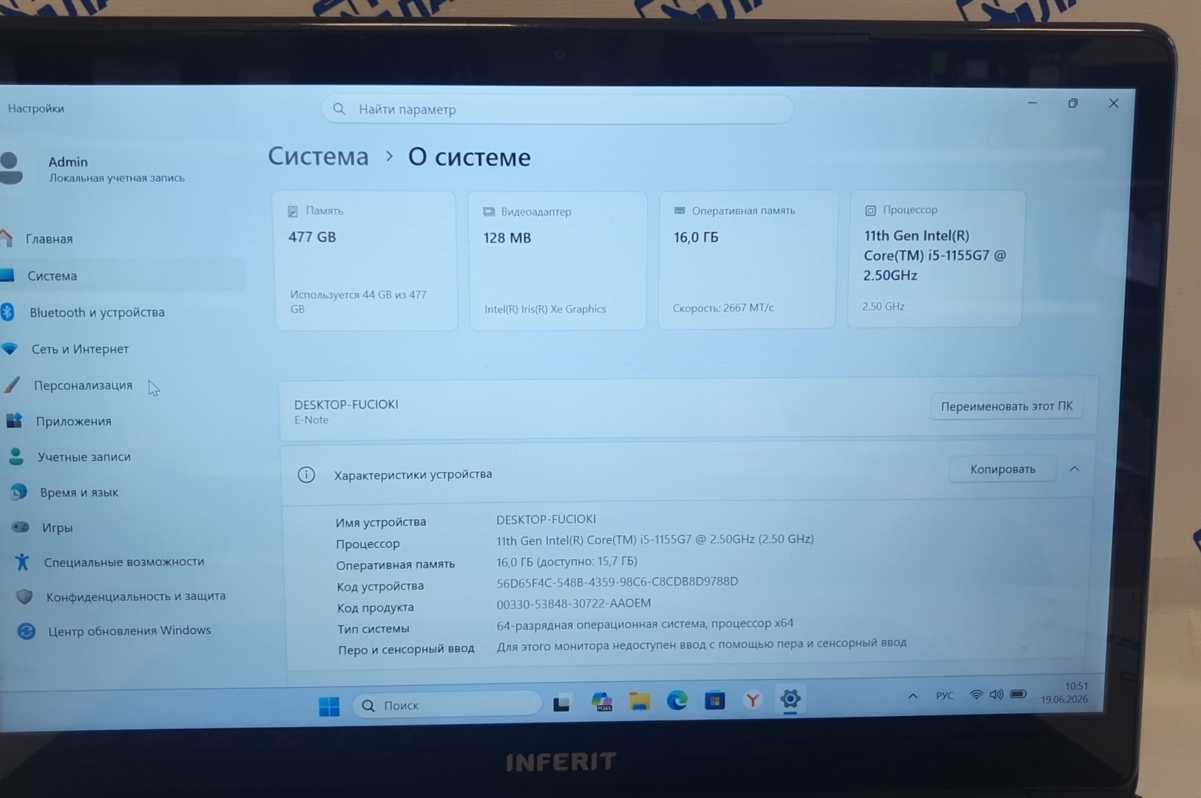Show hidden system tray icons

[x=913, y=696]
